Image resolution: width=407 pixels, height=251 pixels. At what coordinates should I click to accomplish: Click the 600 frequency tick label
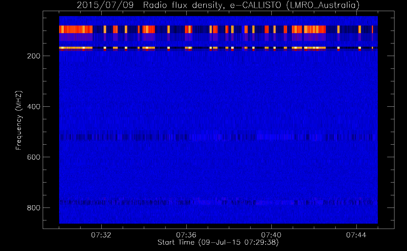point(34,157)
